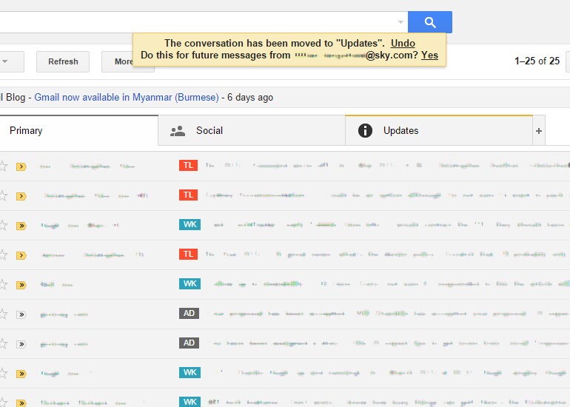The height and width of the screenshot is (407, 570).
Task: Click the Refresh button
Action: click(63, 61)
